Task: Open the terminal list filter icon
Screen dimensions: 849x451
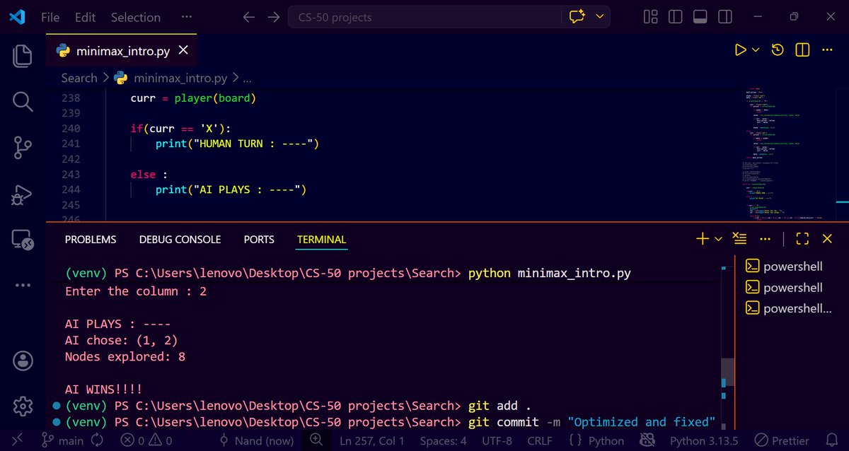Action: (739, 238)
